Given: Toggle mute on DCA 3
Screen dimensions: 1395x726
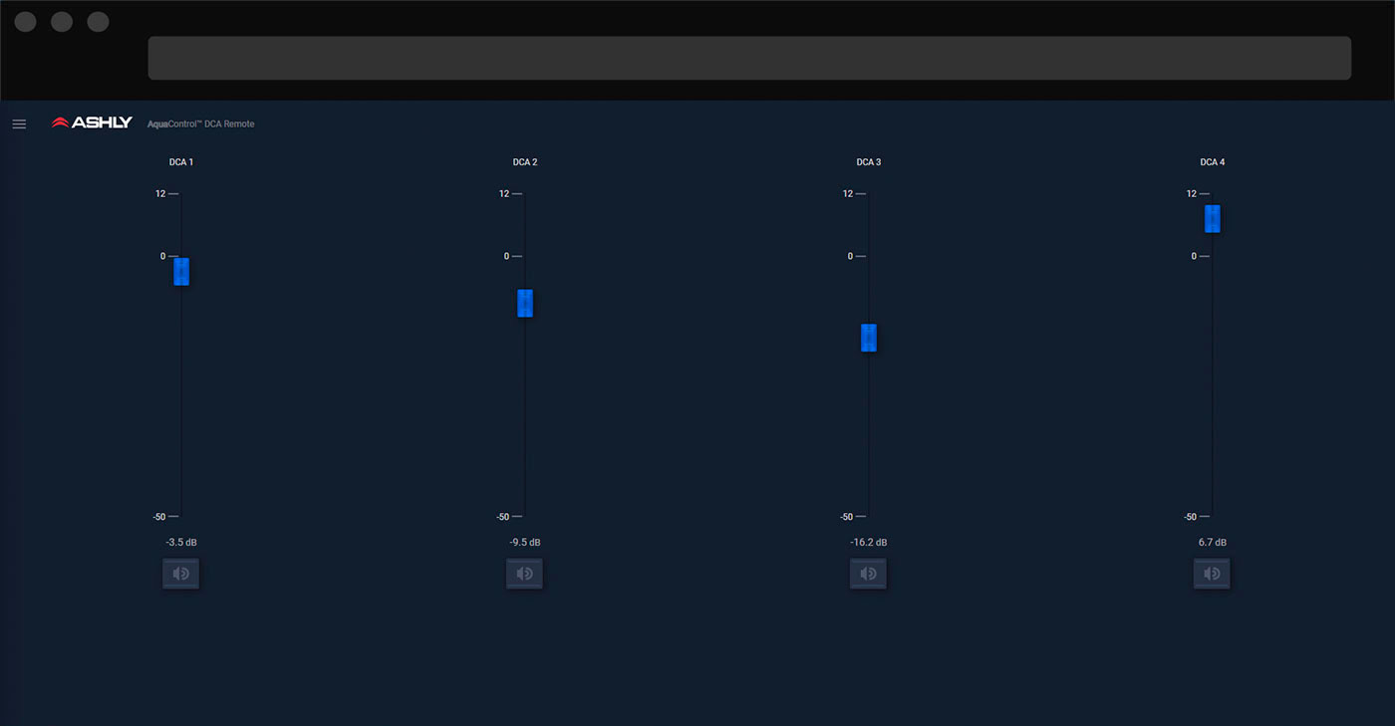Looking at the screenshot, I should [868, 574].
